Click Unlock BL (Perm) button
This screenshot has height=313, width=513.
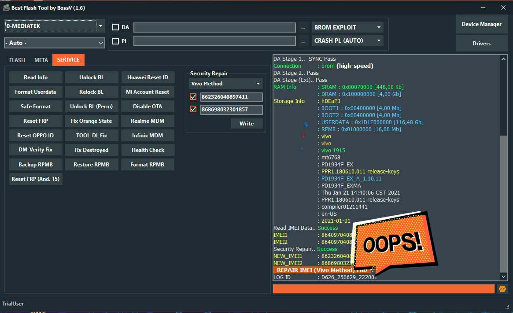pyautogui.click(x=92, y=106)
